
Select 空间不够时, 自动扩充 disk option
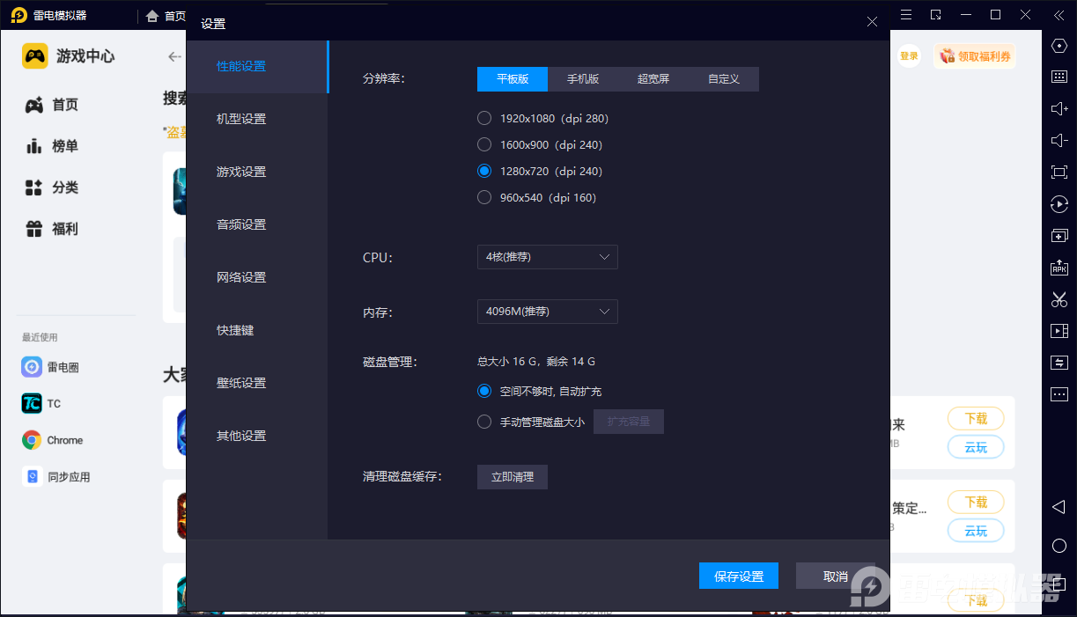coord(484,391)
